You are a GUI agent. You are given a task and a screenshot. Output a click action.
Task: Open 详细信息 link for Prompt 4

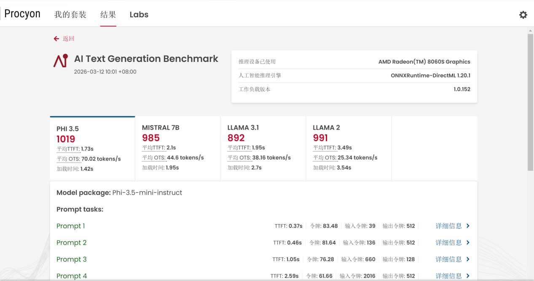(x=448, y=276)
